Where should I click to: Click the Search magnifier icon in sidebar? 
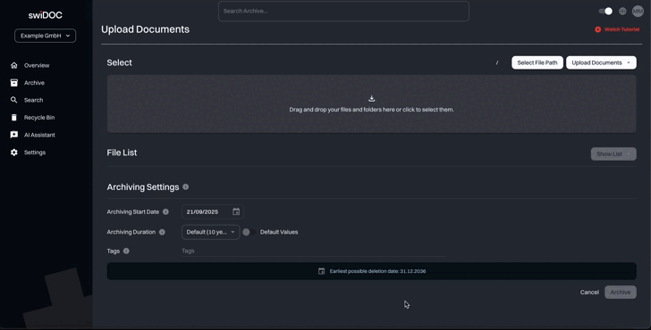[x=14, y=100]
